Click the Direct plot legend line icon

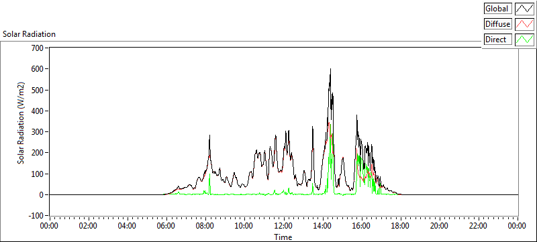524,40
